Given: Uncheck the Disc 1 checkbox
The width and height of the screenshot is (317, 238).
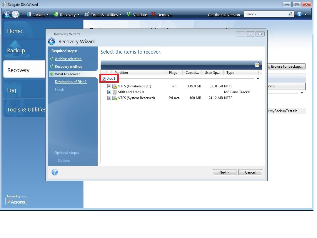Looking at the screenshot, I should [x=104, y=79].
